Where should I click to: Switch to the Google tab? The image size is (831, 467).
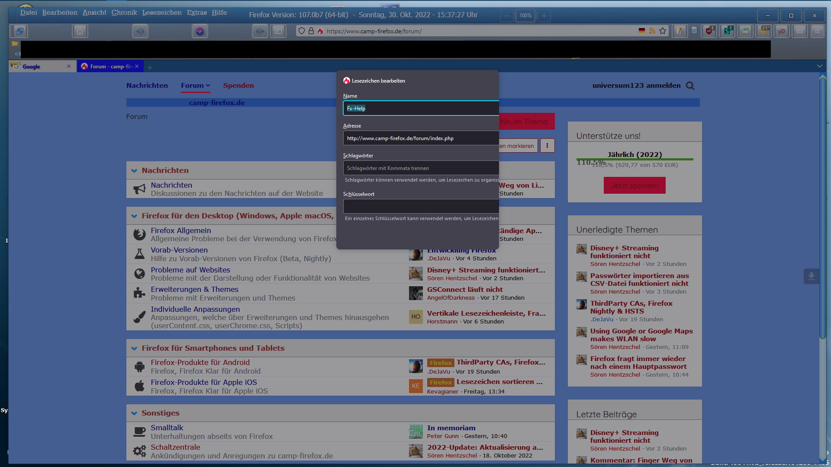coord(39,67)
